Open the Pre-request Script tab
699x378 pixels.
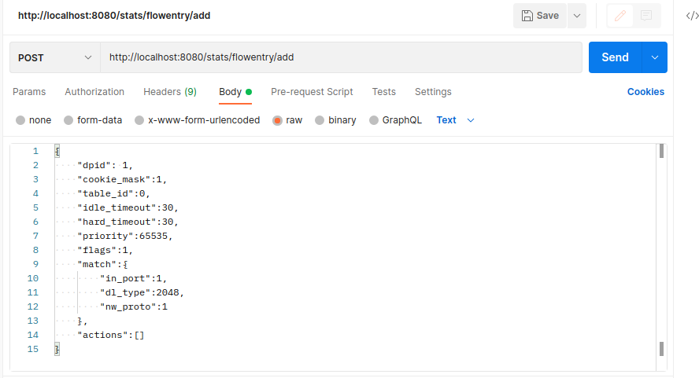[x=312, y=92]
